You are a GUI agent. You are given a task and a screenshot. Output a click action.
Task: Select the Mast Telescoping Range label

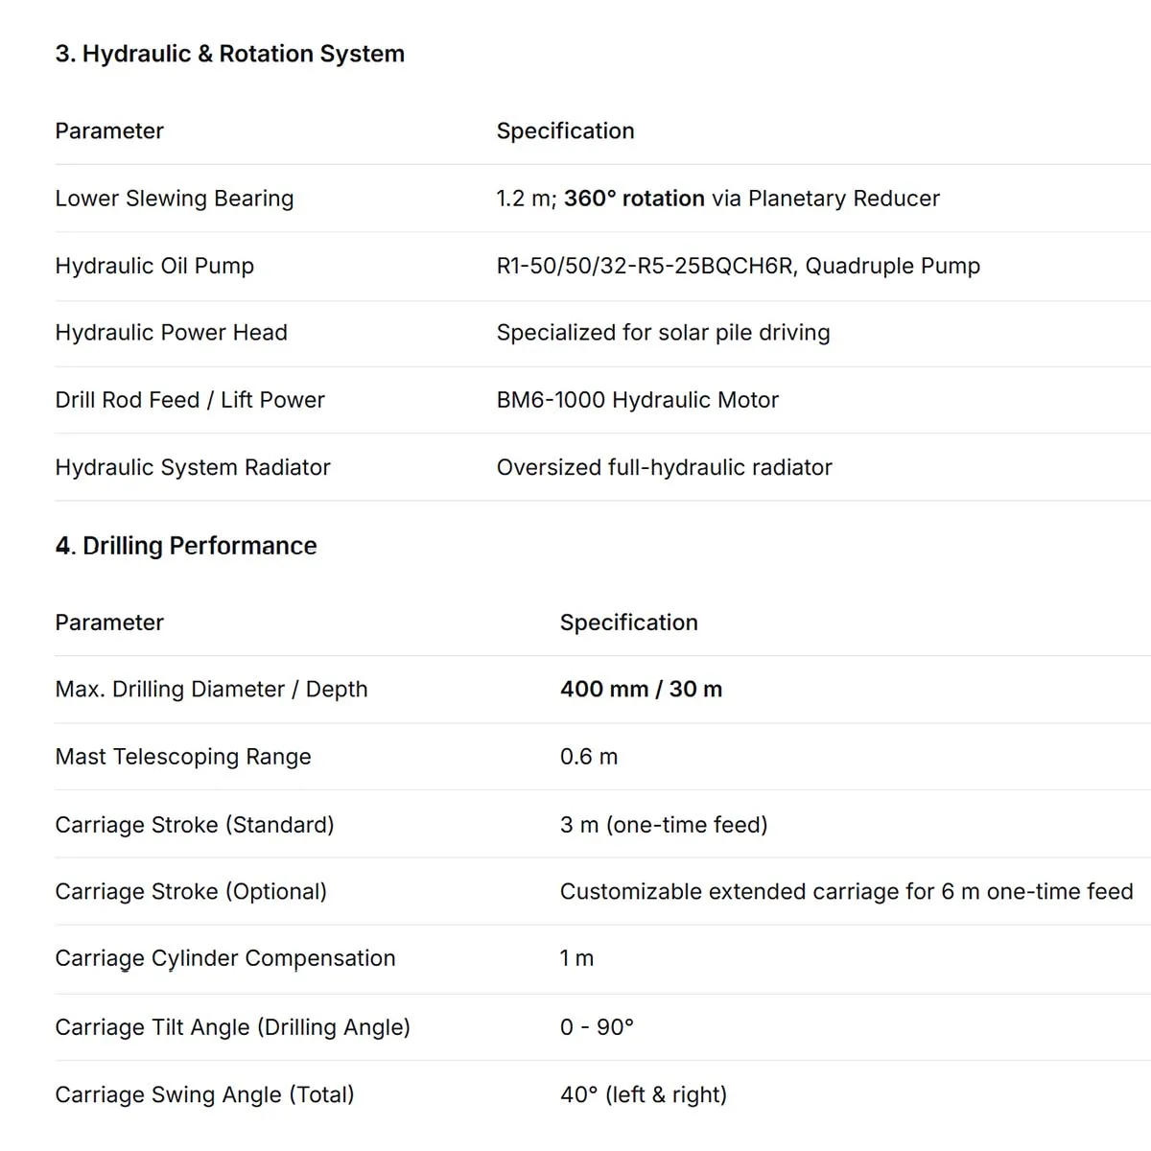coord(183,757)
